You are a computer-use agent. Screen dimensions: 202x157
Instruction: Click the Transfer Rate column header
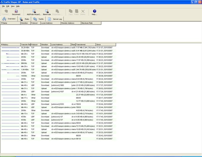pyautogui.click(x=25, y=44)
